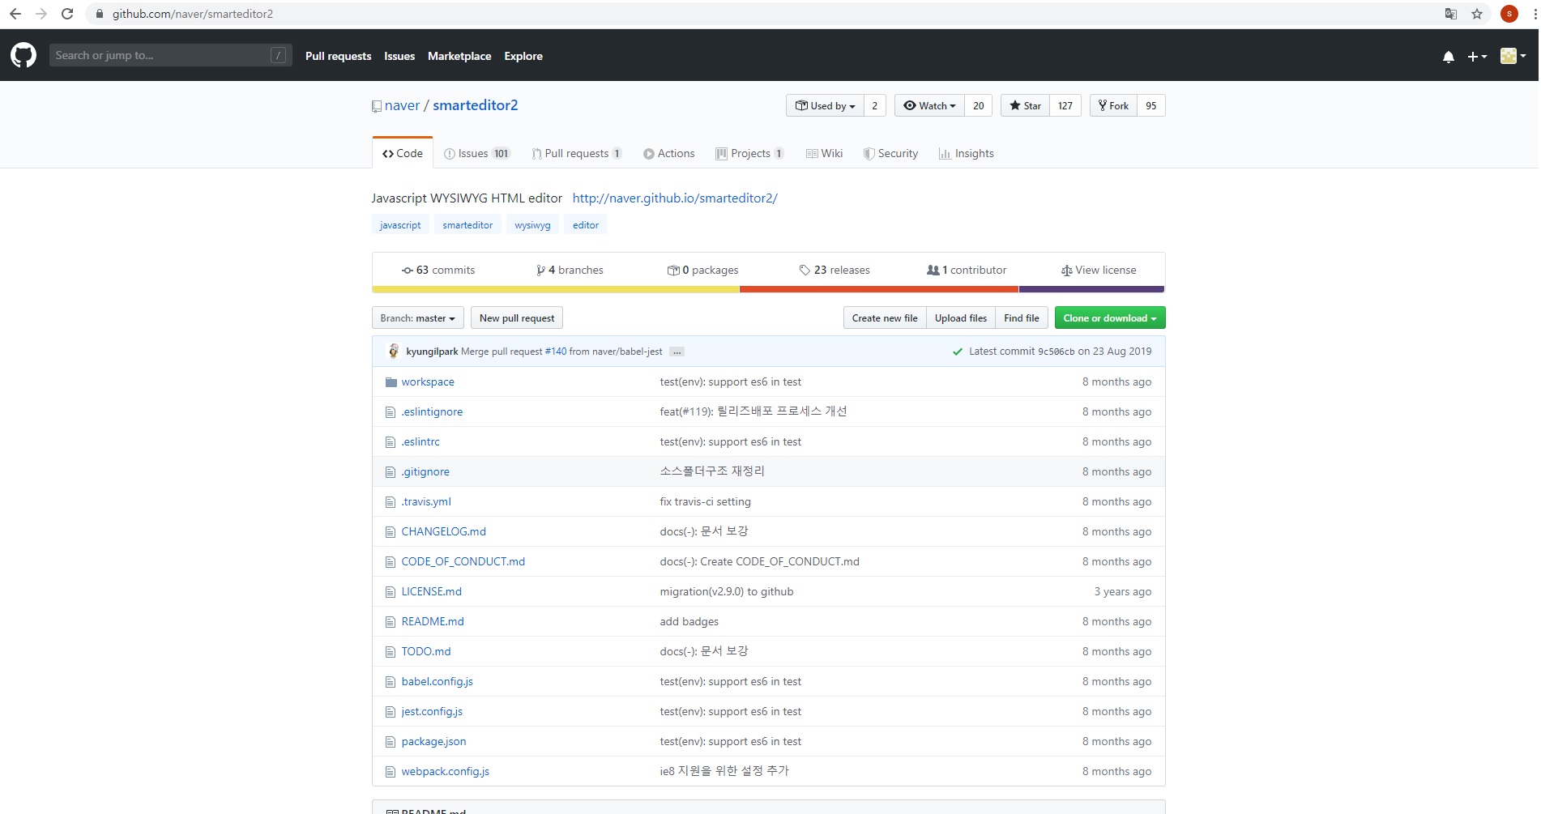1541x814 pixels.
Task: Open the README.md file
Action: click(433, 622)
